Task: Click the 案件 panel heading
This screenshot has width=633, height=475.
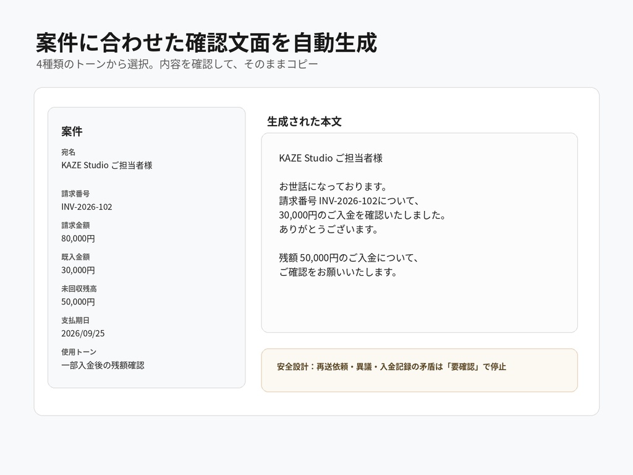Action: click(72, 131)
